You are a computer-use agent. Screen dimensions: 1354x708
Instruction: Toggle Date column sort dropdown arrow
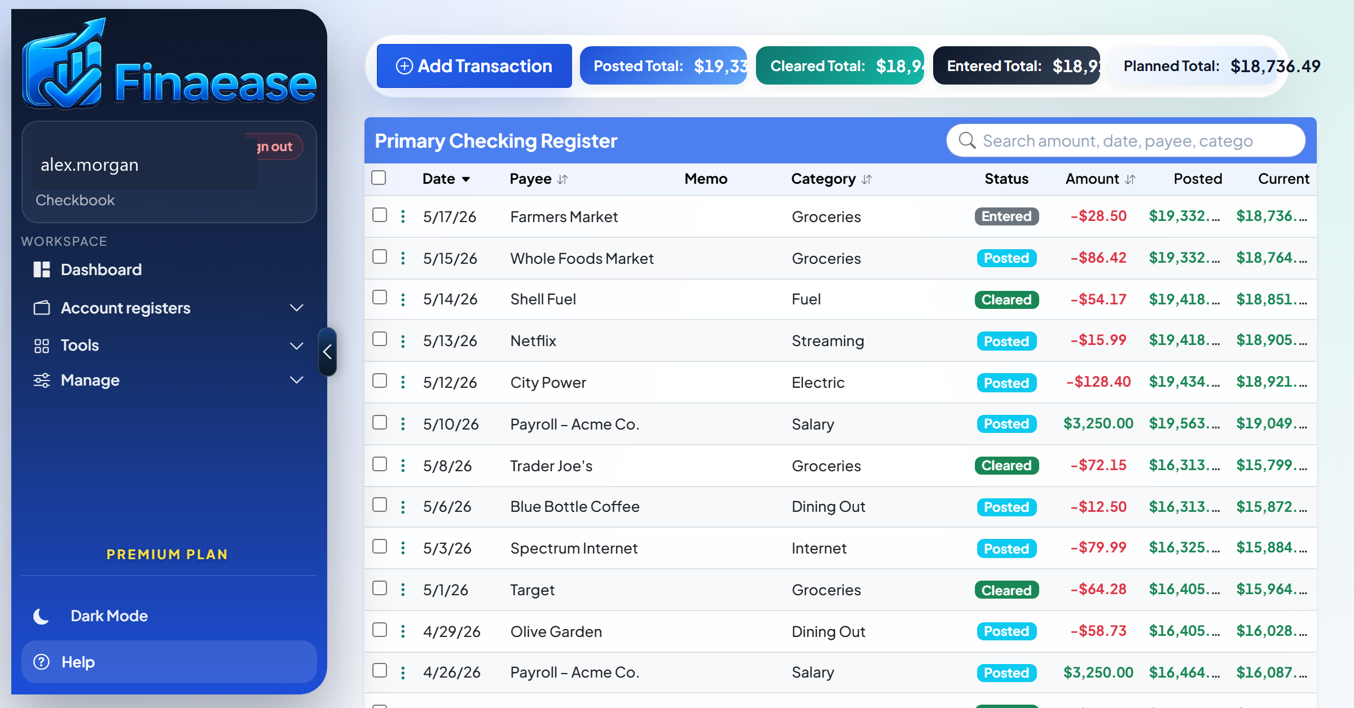(x=466, y=179)
